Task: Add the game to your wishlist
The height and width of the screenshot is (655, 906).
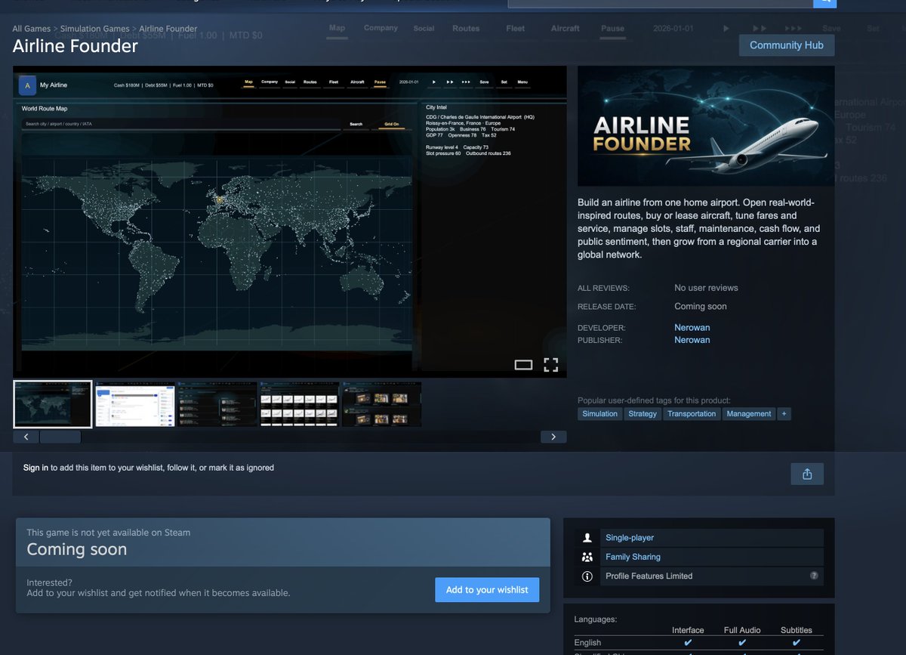Action: pos(487,590)
